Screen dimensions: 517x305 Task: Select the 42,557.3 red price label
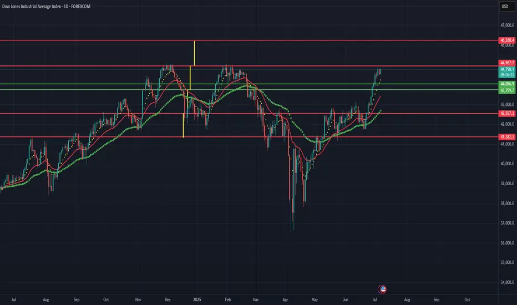click(507, 114)
